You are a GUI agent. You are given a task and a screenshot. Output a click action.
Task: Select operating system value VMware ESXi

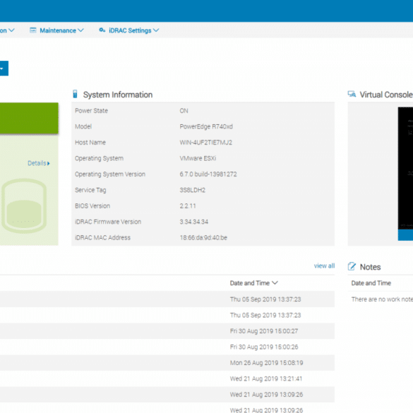tap(198, 158)
